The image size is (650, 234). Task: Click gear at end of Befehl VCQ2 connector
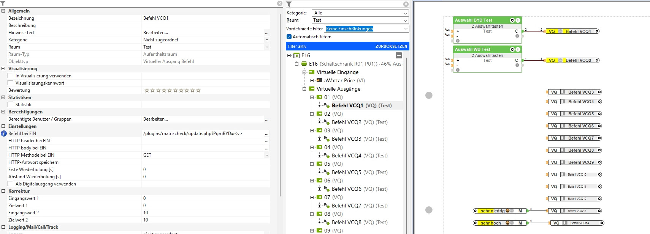point(597,60)
